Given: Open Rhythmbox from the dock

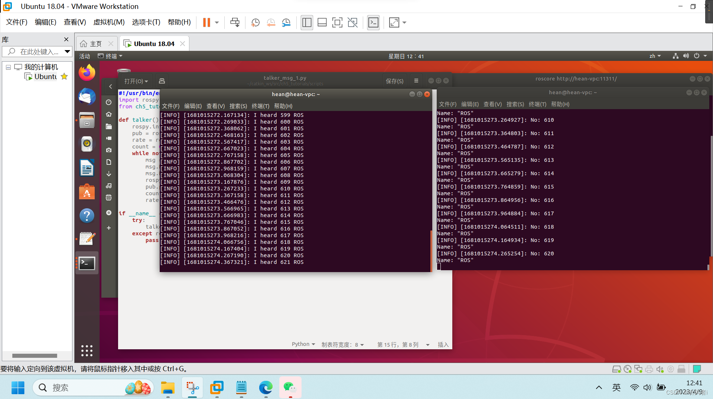Looking at the screenshot, I should 87,144.
